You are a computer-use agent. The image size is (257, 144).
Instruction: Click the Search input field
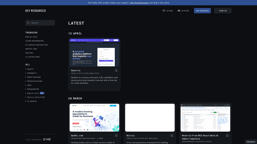(x=42, y=23)
